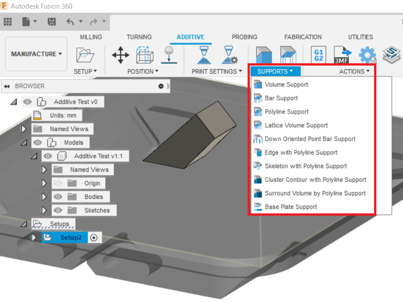Click the G1 G2 post process icon
The height and width of the screenshot is (302, 403).
click(318, 54)
